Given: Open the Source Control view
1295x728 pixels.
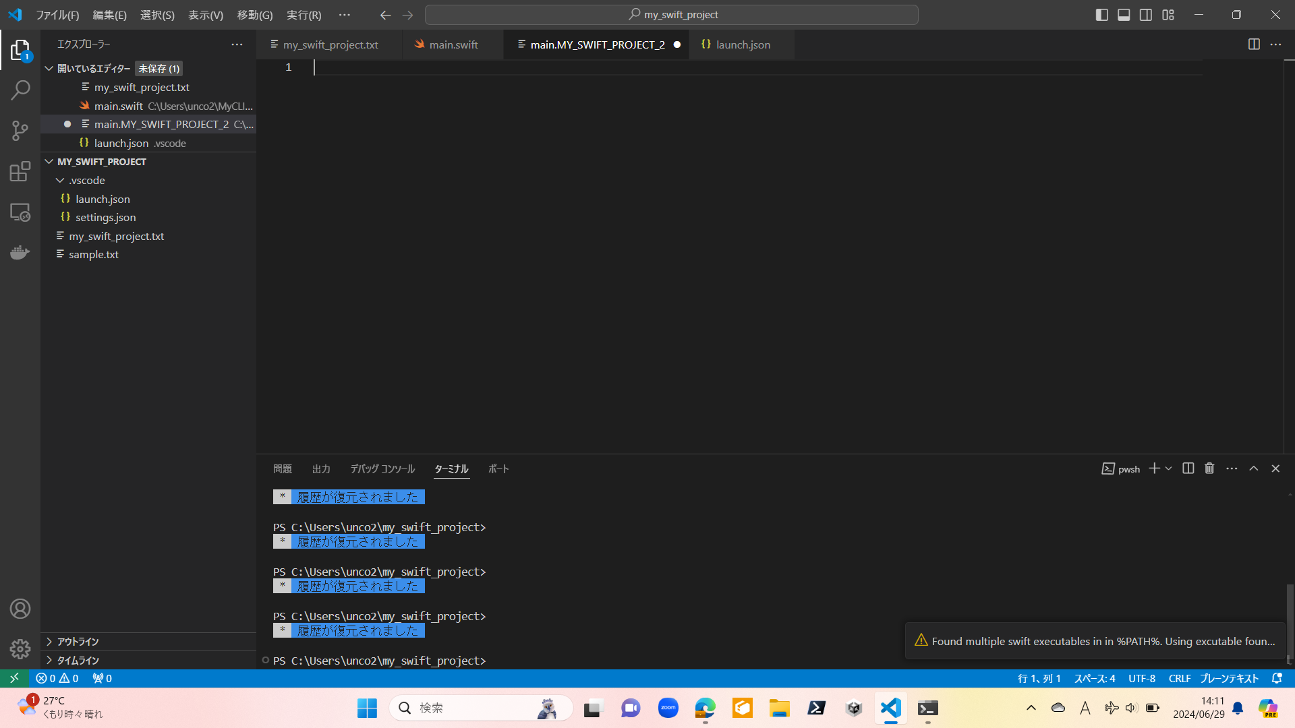Looking at the screenshot, I should [x=20, y=131].
